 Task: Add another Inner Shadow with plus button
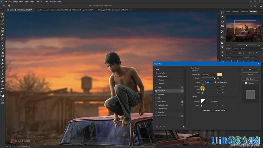[182, 91]
